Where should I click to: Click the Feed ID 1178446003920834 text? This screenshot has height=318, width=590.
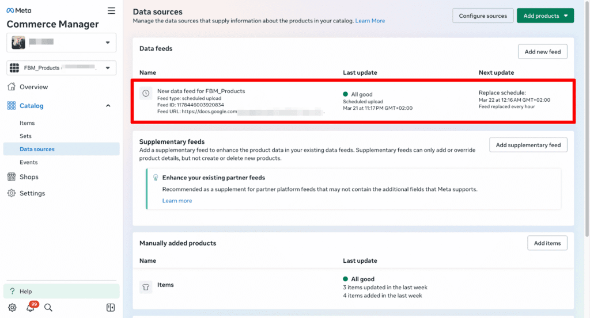click(190, 105)
